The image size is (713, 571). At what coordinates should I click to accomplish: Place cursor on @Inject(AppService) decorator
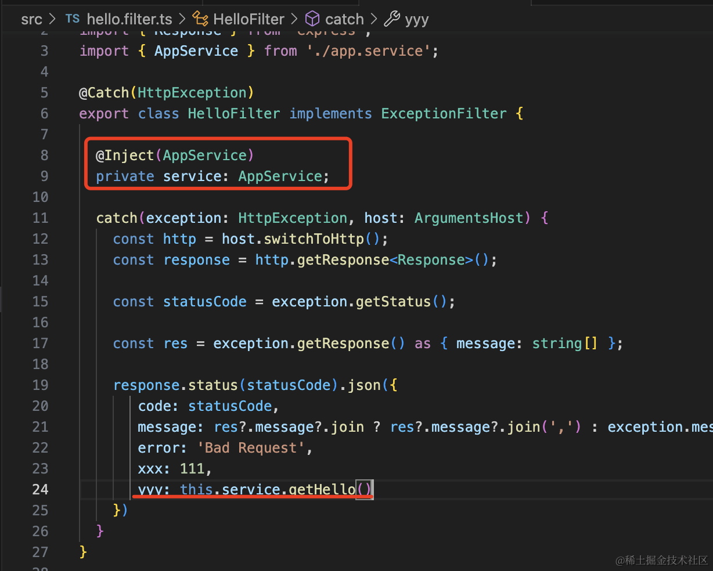pyautogui.click(x=175, y=155)
